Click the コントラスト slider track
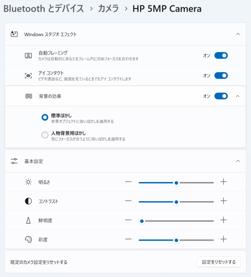This screenshot has width=251, height=277. [x=176, y=202]
